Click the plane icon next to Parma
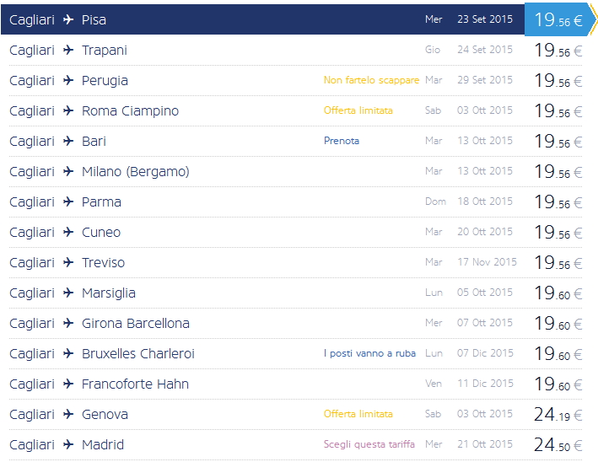 click(x=68, y=201)
